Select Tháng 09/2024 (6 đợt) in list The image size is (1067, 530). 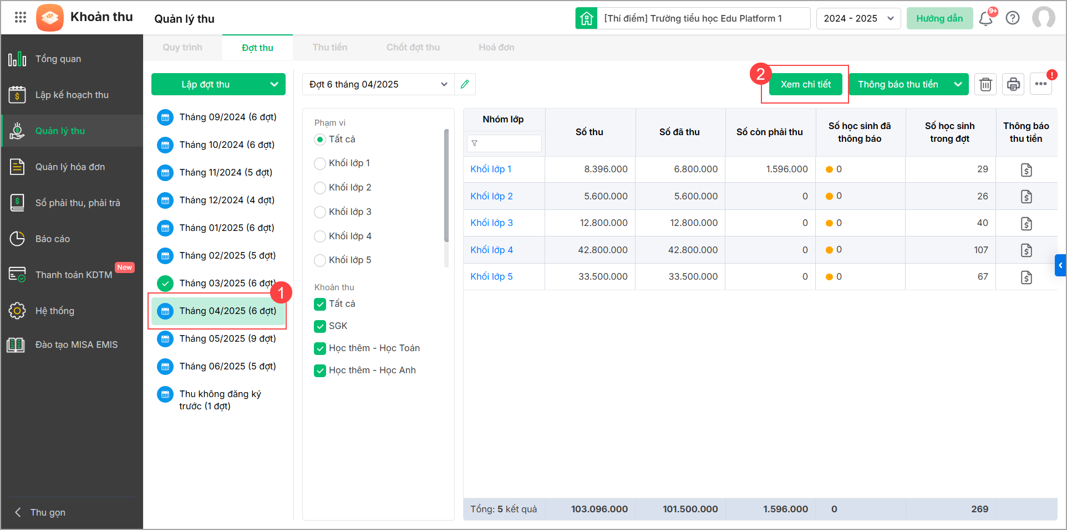click(219, 117)
